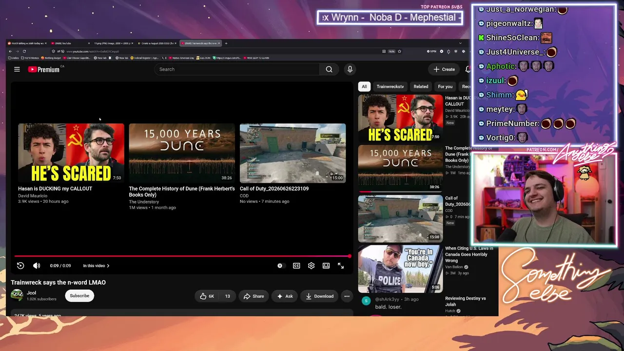Toggle closed captions (CC)
Image resolution: width=624 pixels, height=351 pixels.
coord(296,266)
